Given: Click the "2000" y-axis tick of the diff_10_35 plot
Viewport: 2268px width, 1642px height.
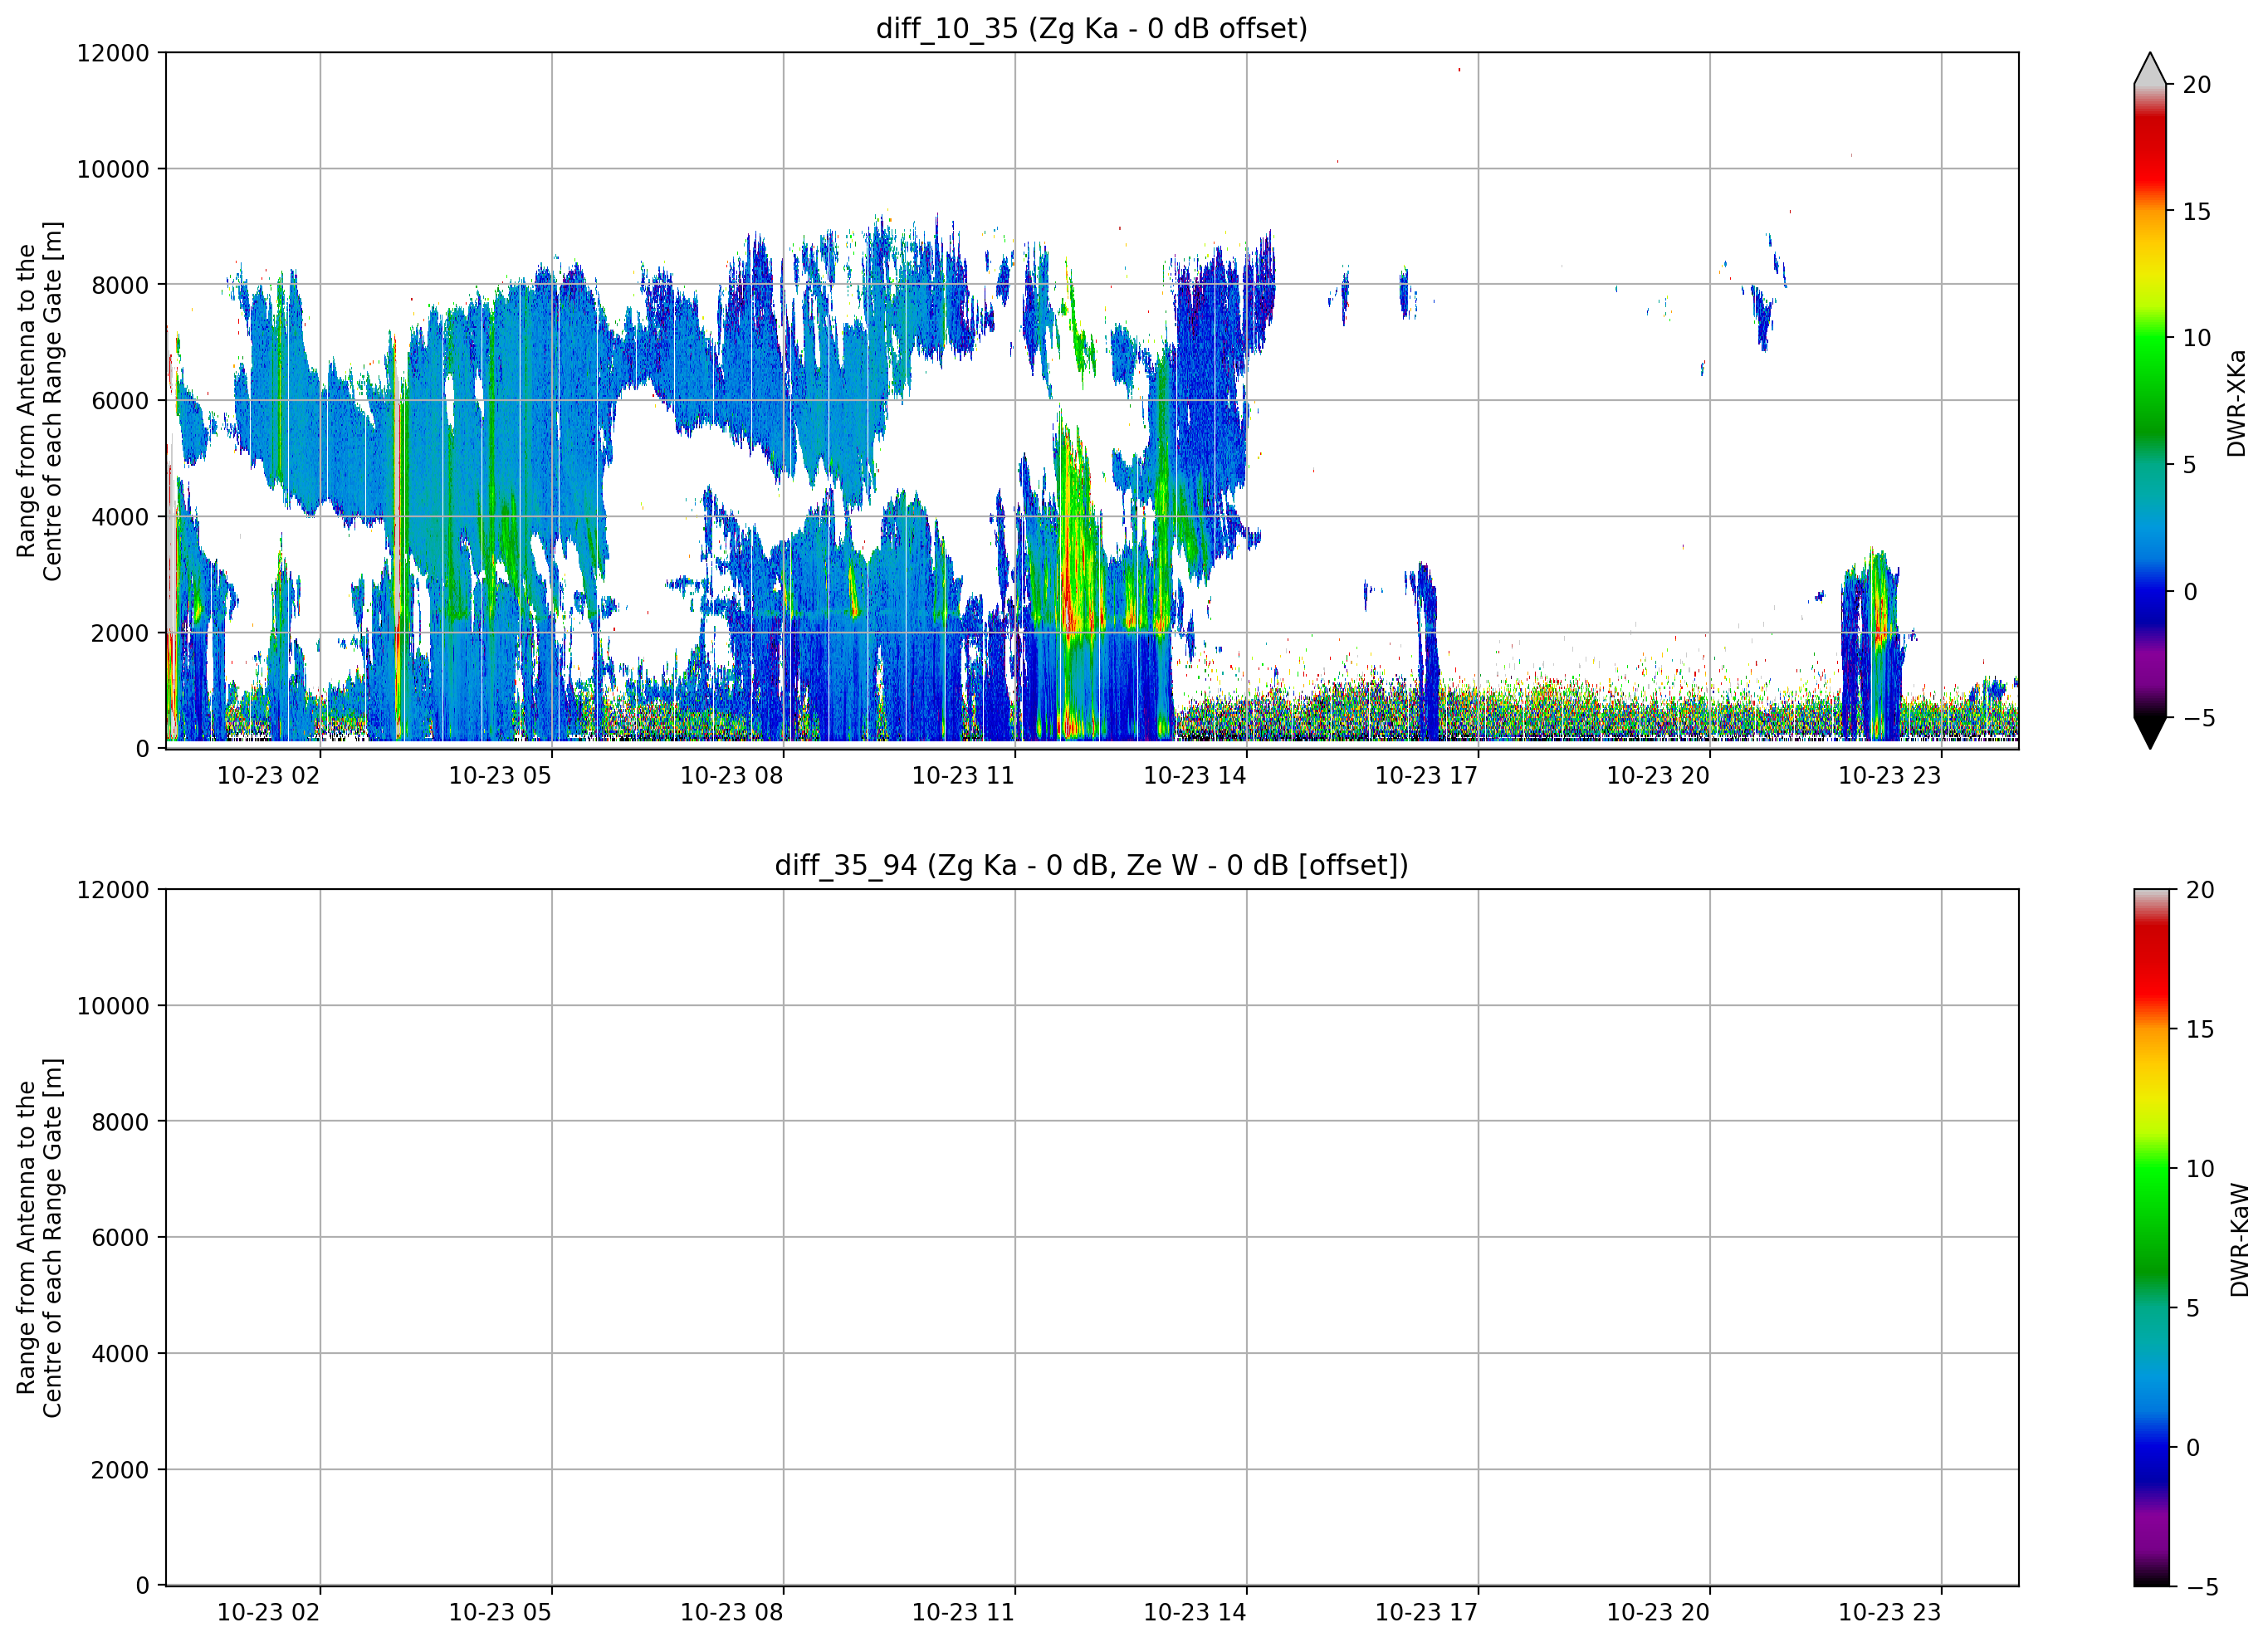Looking at the screenshot, I should pyautogui.click(x=120, y=633).
